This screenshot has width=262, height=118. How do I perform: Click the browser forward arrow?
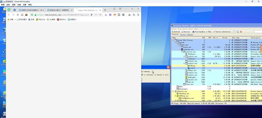[x=13, y=15]
